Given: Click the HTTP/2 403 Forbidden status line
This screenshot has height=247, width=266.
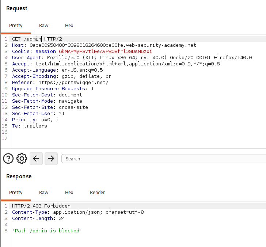Looking at the screenshot, I should [41, 206].
